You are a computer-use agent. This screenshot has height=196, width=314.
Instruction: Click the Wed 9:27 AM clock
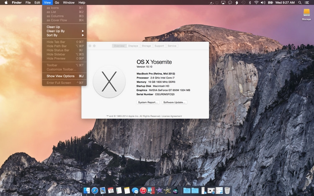[x=285, y=3]
